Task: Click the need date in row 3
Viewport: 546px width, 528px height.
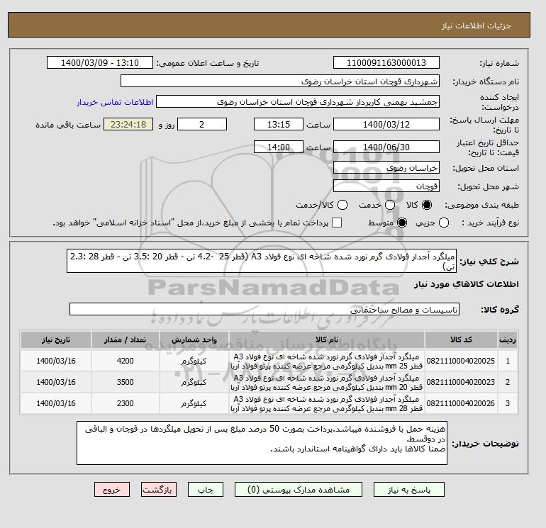Action: (56, 403)
